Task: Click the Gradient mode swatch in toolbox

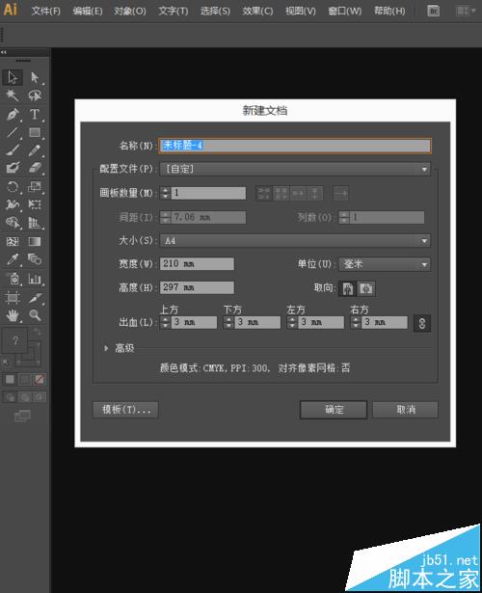Action: (25, 379)
